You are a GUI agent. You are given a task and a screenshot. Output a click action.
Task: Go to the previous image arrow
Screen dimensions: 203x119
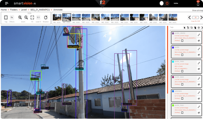(189, 17)
